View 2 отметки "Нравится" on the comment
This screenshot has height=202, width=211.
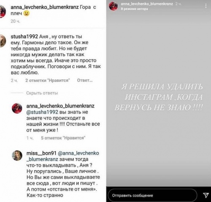pos(48,80)
